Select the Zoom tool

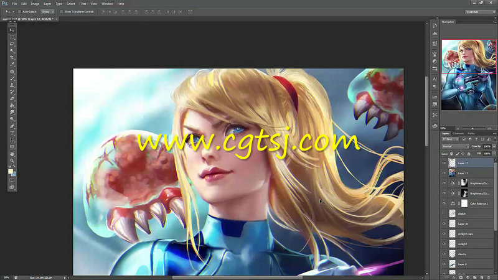tap(12, 161)
